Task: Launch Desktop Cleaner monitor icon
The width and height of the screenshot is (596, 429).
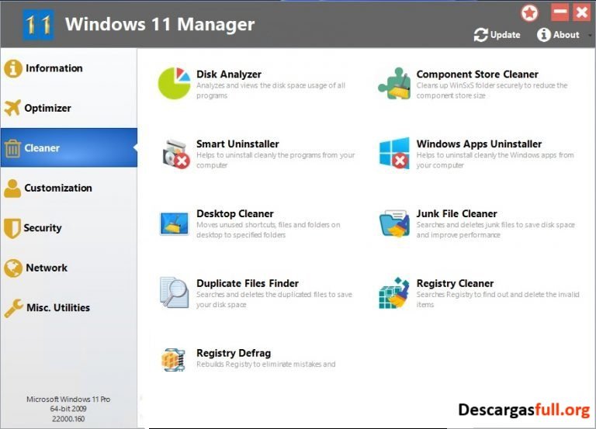Action: (x=174, y=223)
